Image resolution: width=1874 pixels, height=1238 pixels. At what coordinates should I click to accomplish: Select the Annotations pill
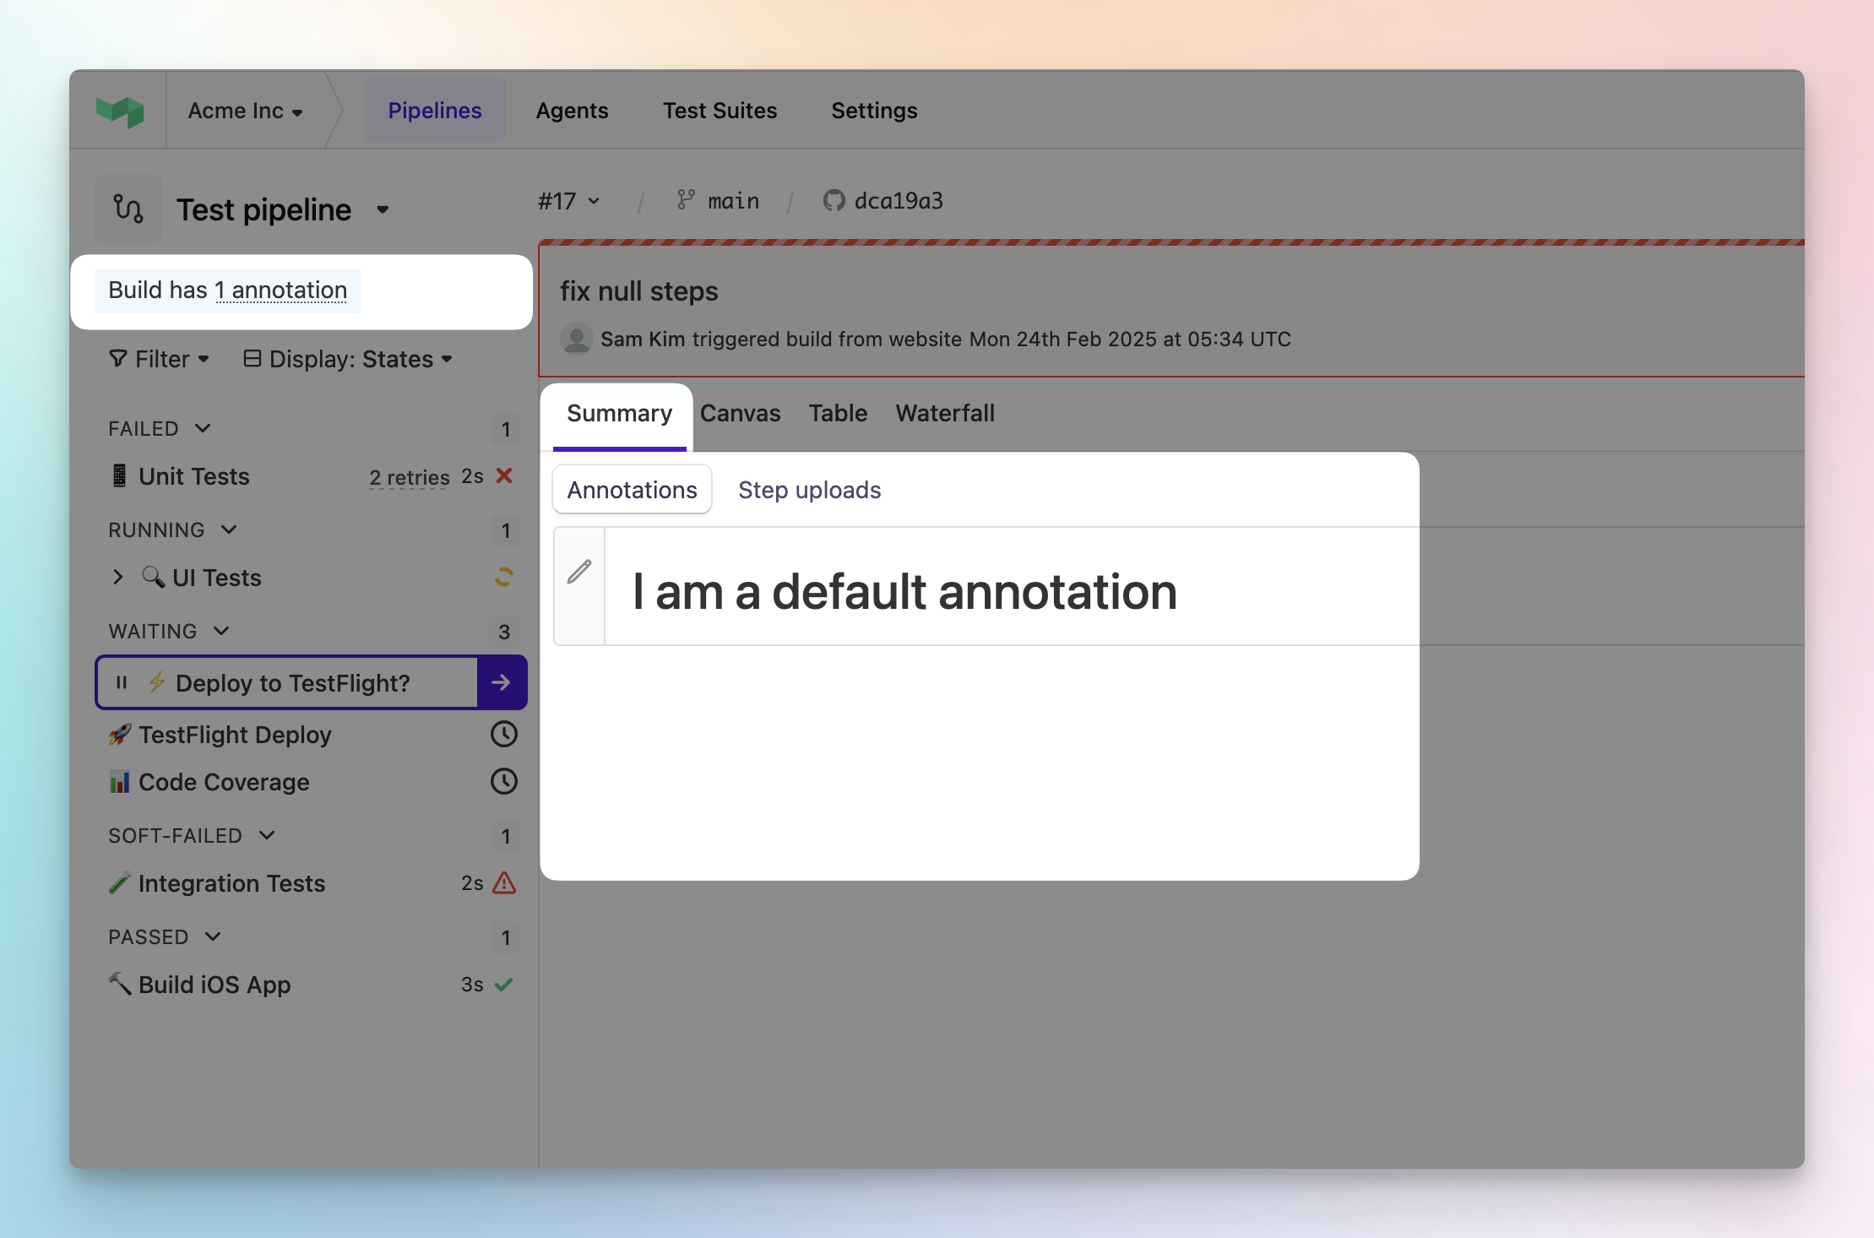pos(632,489)
